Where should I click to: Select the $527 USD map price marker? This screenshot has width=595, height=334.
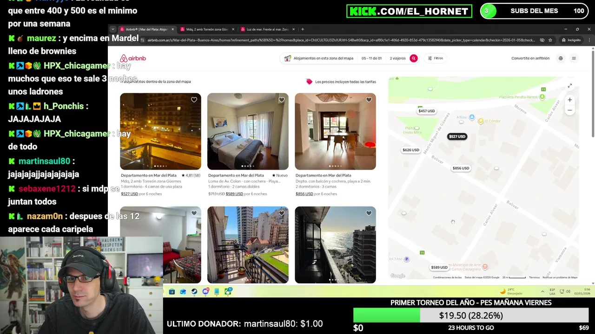[457, 136]
